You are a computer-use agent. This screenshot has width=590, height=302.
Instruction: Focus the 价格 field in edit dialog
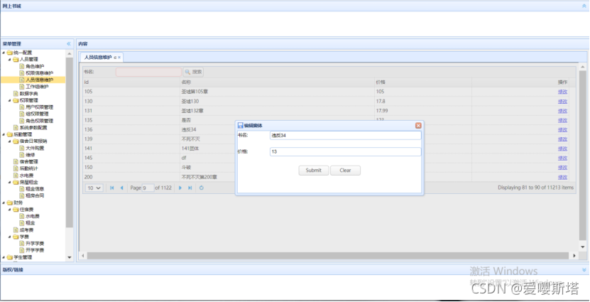point(346,152)
